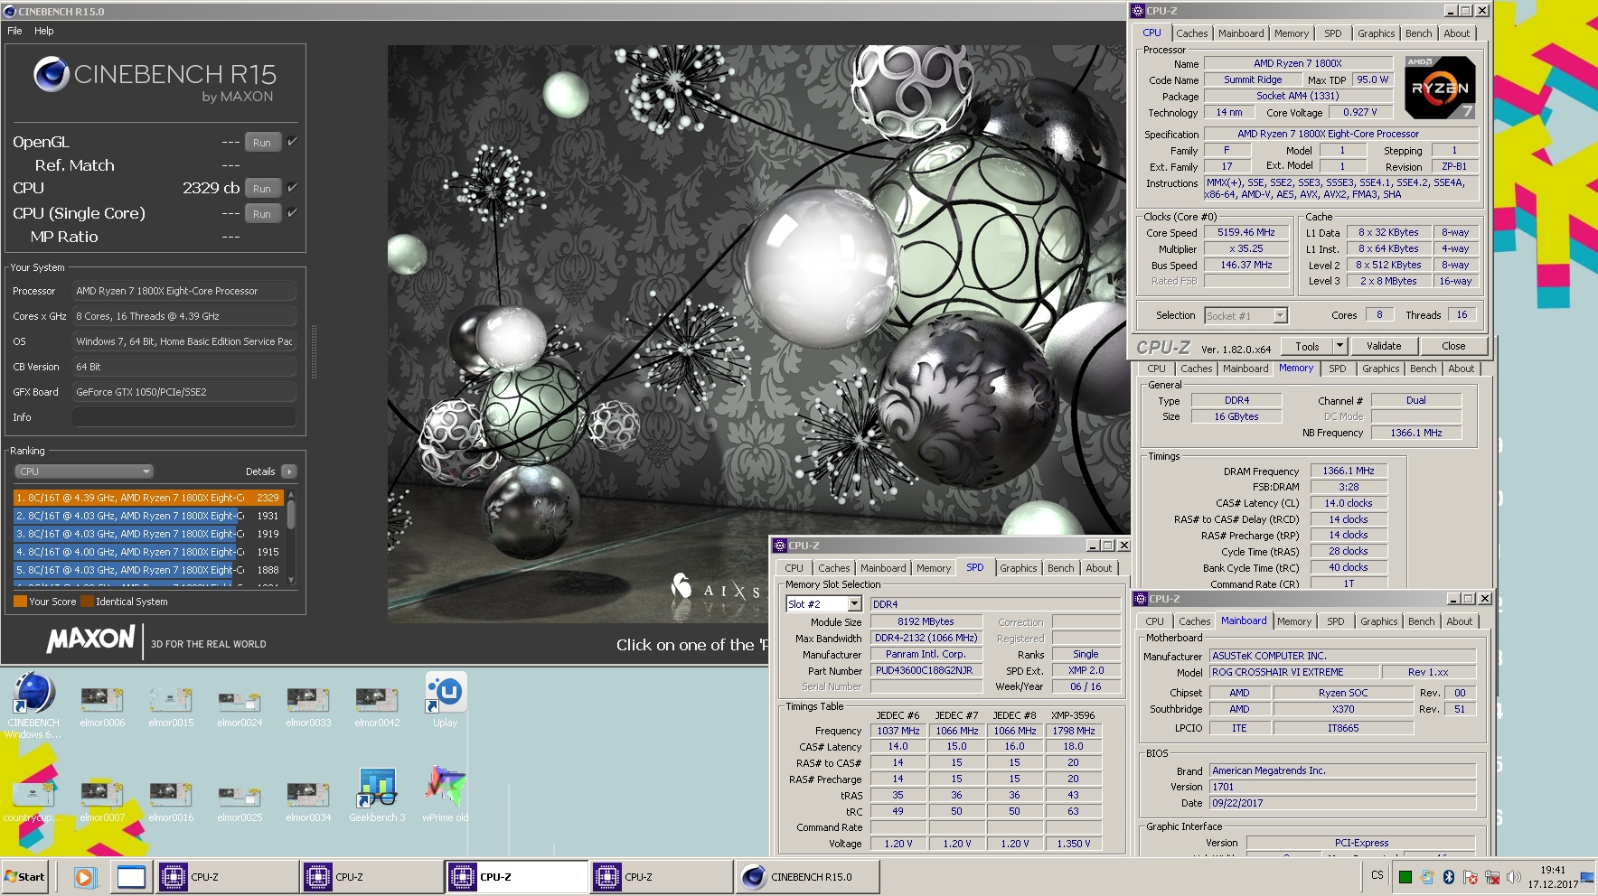Select the elmor0024 desktop file
1598x896 pixels.
(240, 706)
